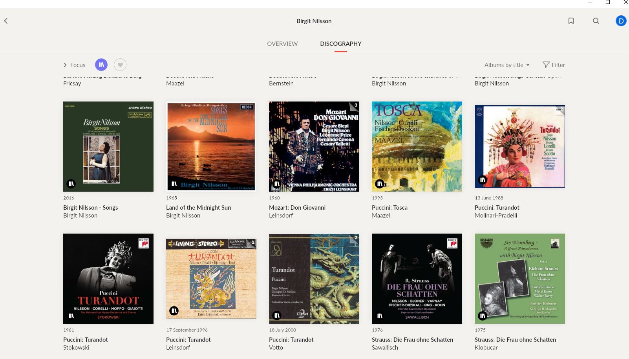Screen dimensions: 629x359
Task: Click Leinsdorf under Turandot 17 September 1996
Action: click(x=178, y=347)
